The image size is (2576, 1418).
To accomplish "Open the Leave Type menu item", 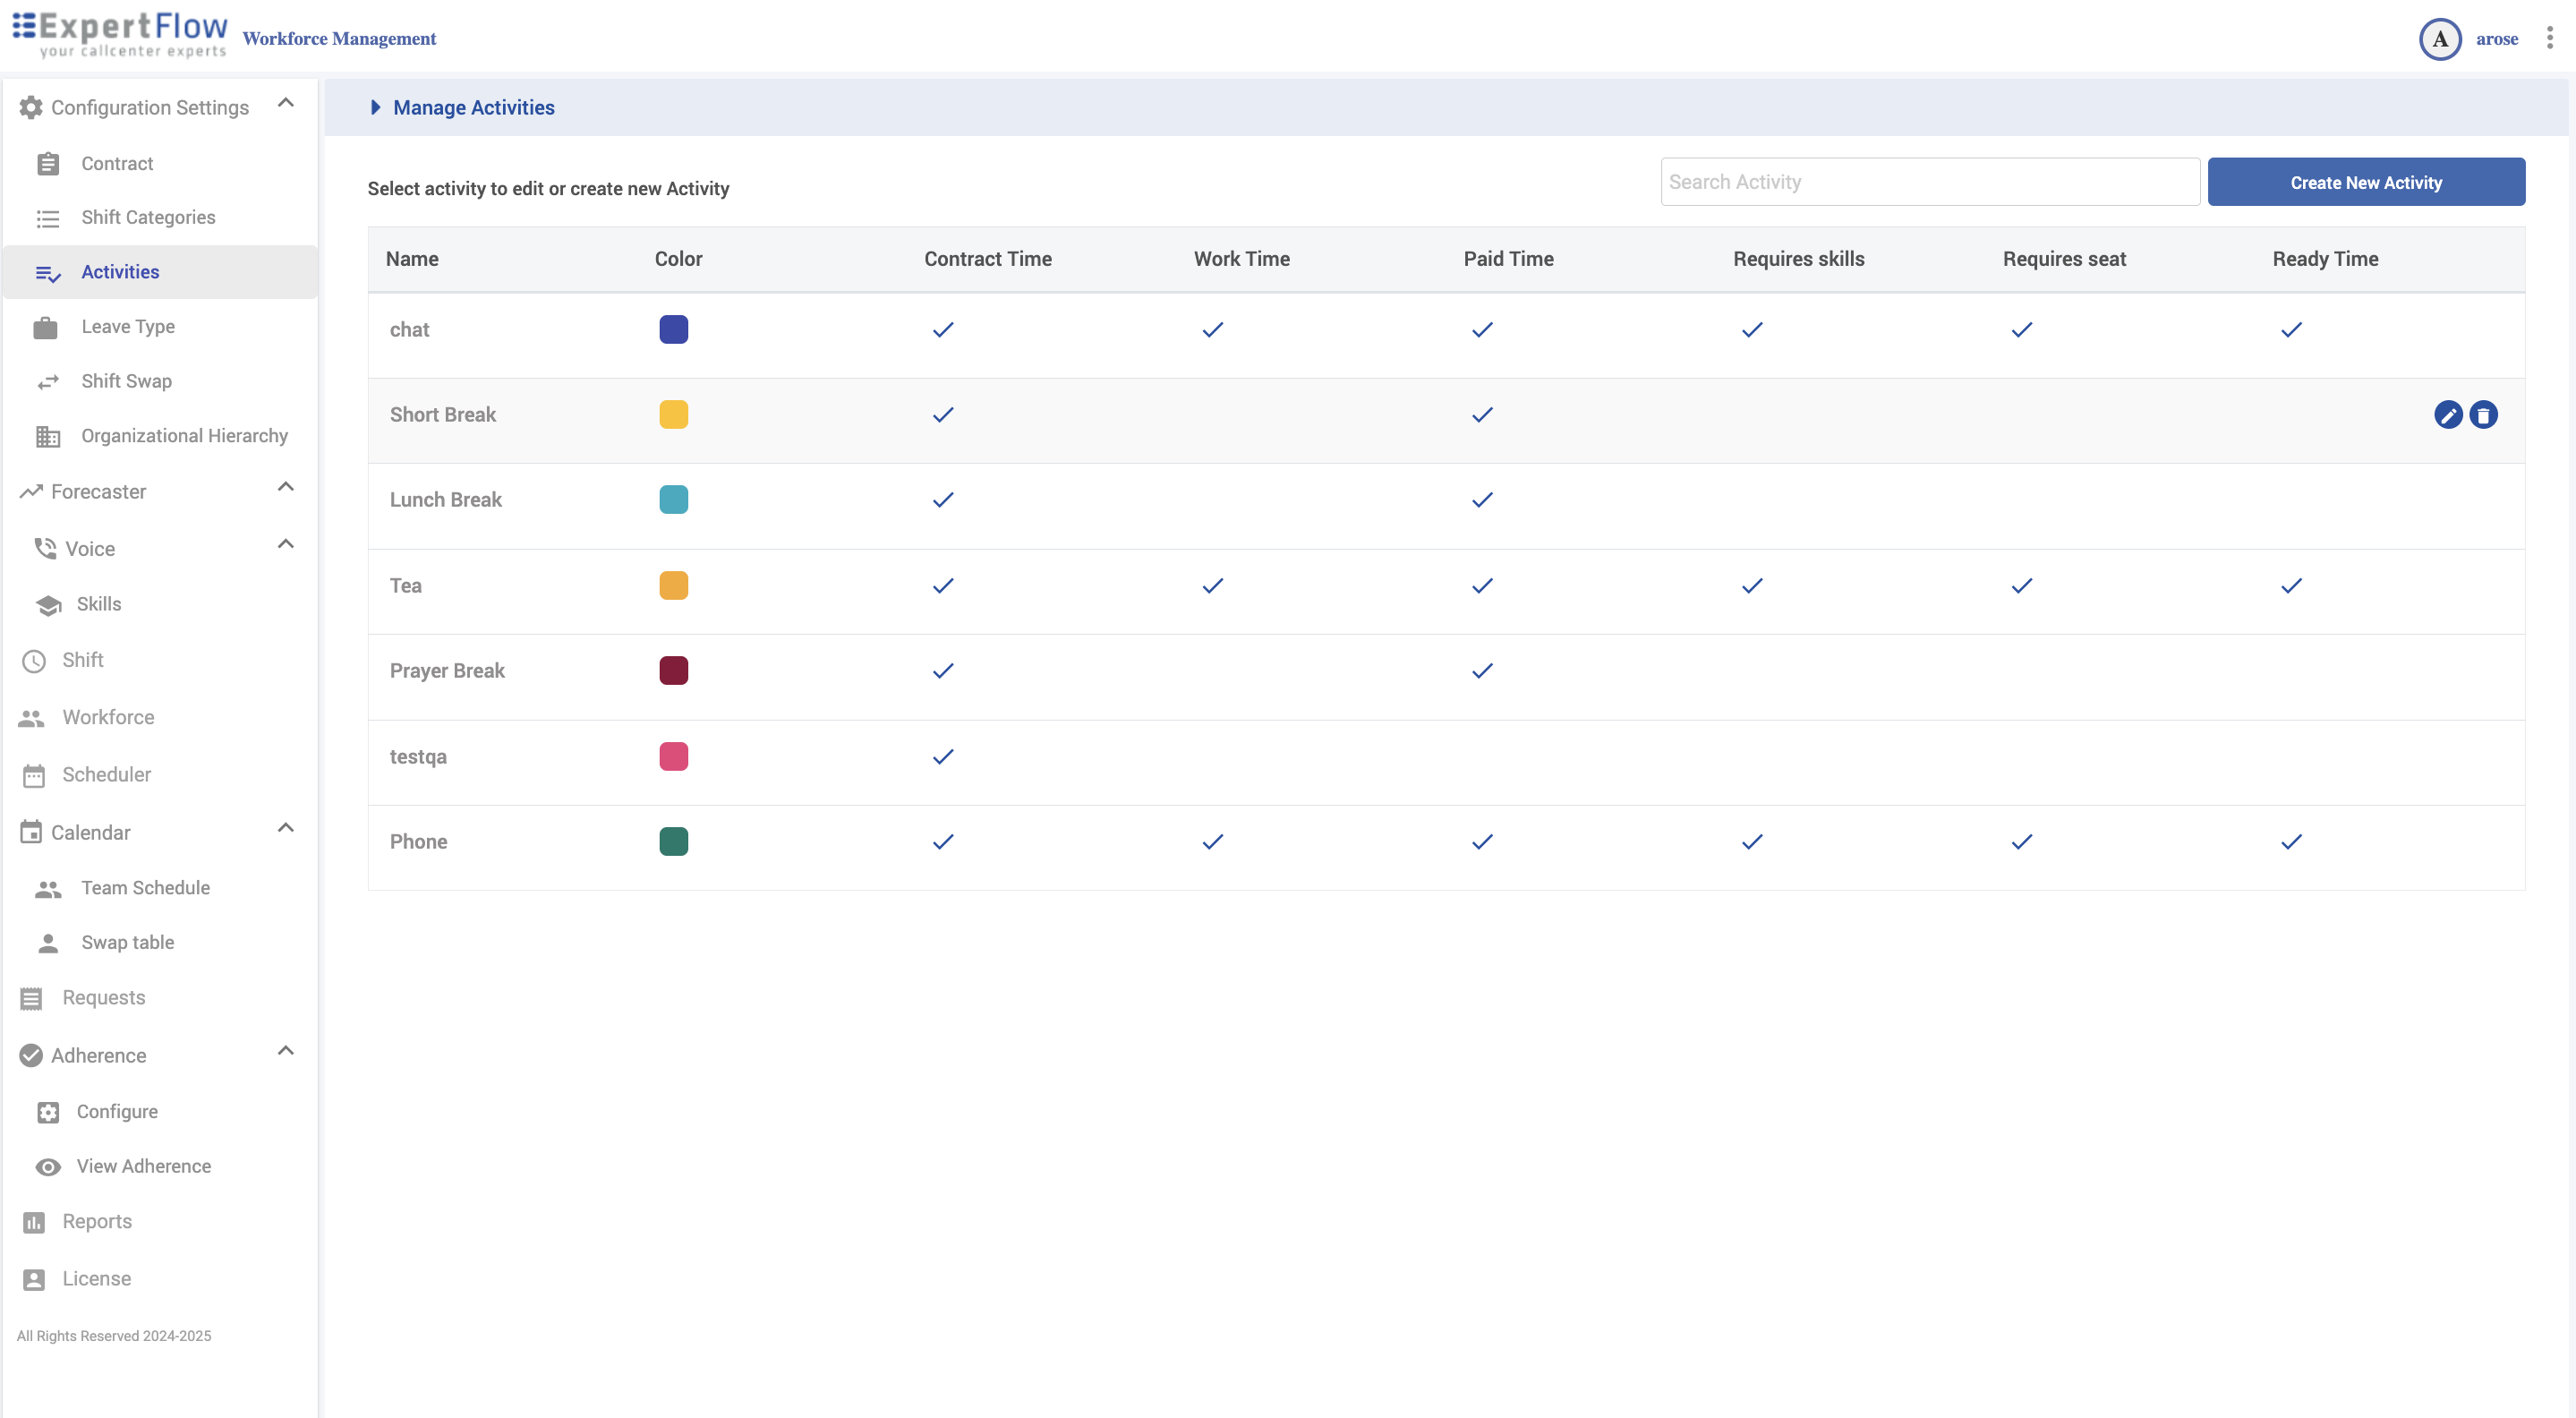I will tap(128, 326).
